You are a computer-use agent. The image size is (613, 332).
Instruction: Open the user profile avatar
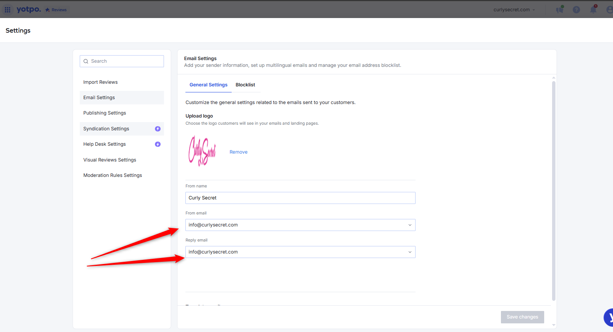(610, 10)
